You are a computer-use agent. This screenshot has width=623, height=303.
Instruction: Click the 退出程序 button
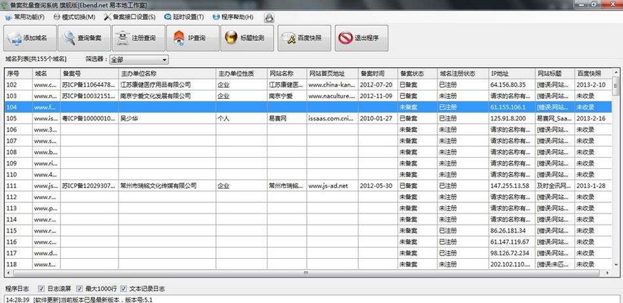(x=361, y=38)
